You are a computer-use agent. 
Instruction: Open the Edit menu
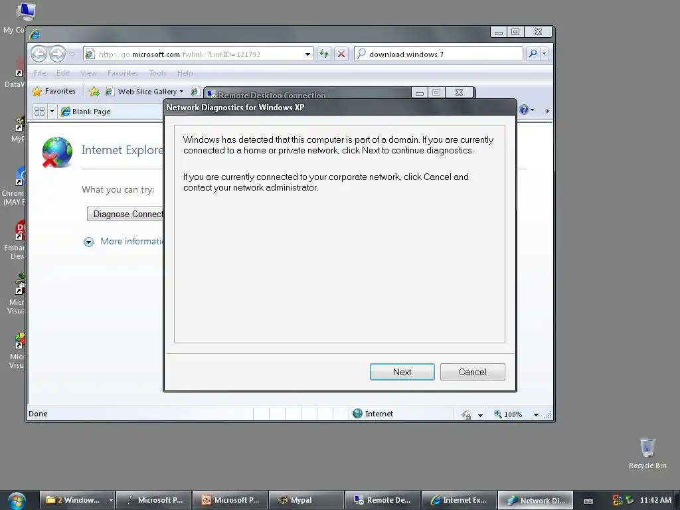click(x=63, y=73)
